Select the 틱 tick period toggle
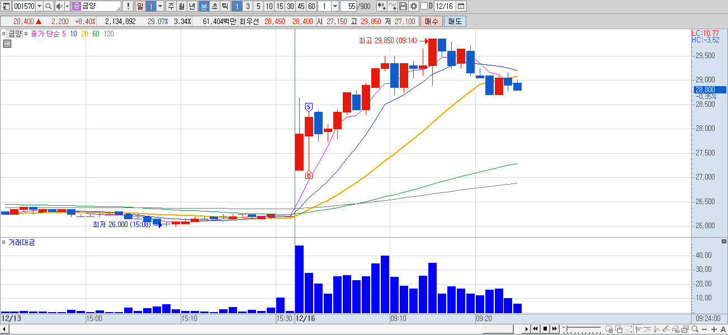The height and width of the screenshot is (335, 728). (x=225, y=7)
